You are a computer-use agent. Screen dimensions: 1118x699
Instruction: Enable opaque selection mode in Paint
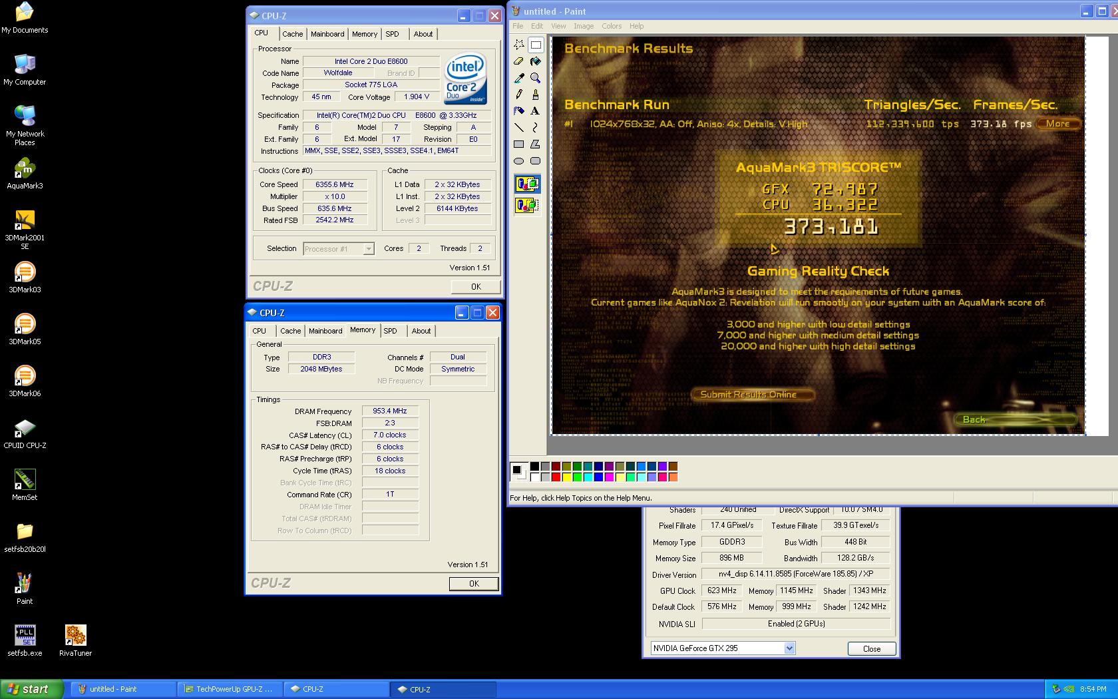pos(527,184)
